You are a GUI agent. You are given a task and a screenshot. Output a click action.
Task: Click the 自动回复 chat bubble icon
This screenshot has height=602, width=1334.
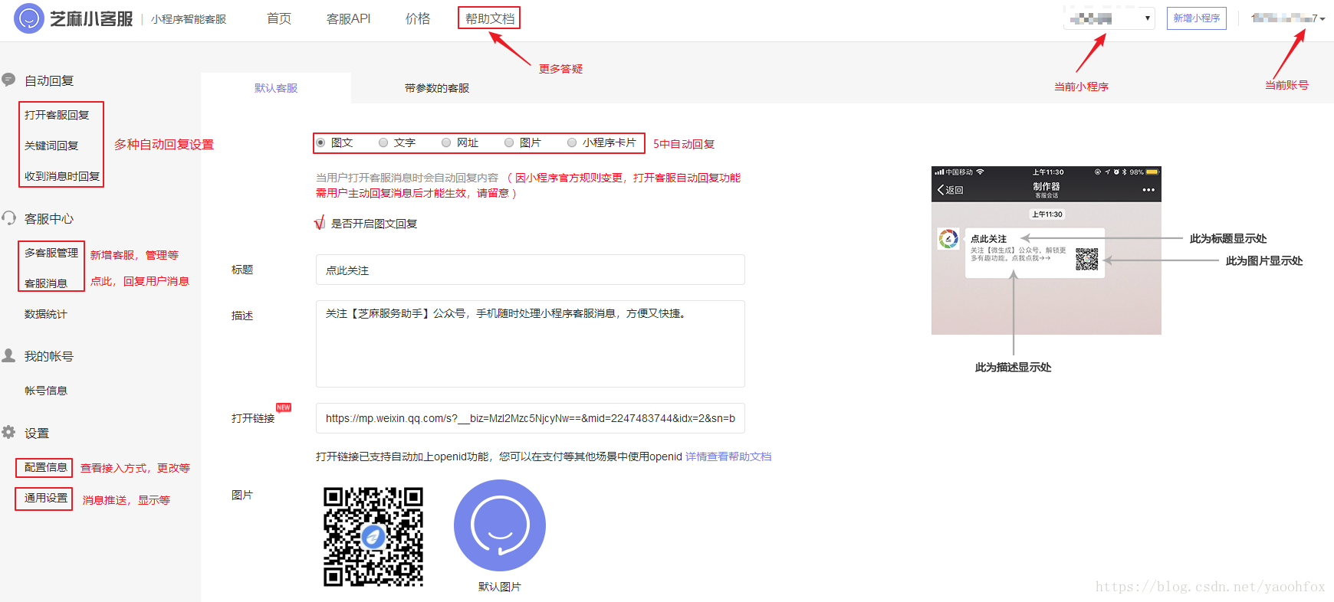click(x=9, y=80)
